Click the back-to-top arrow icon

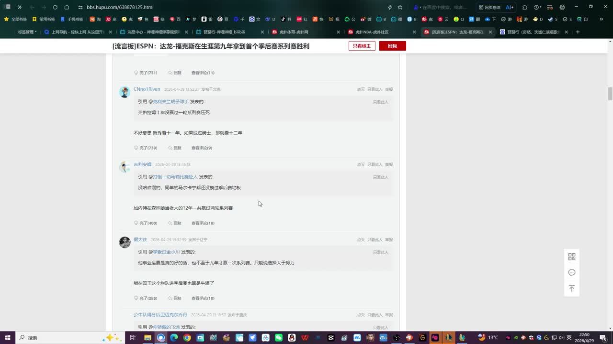click(571, 289)
